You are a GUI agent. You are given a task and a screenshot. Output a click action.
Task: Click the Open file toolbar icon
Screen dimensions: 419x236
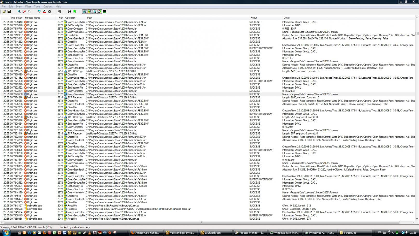(x=4, y=11)
